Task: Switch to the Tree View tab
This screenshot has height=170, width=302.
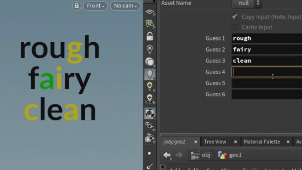Action: 215,142
